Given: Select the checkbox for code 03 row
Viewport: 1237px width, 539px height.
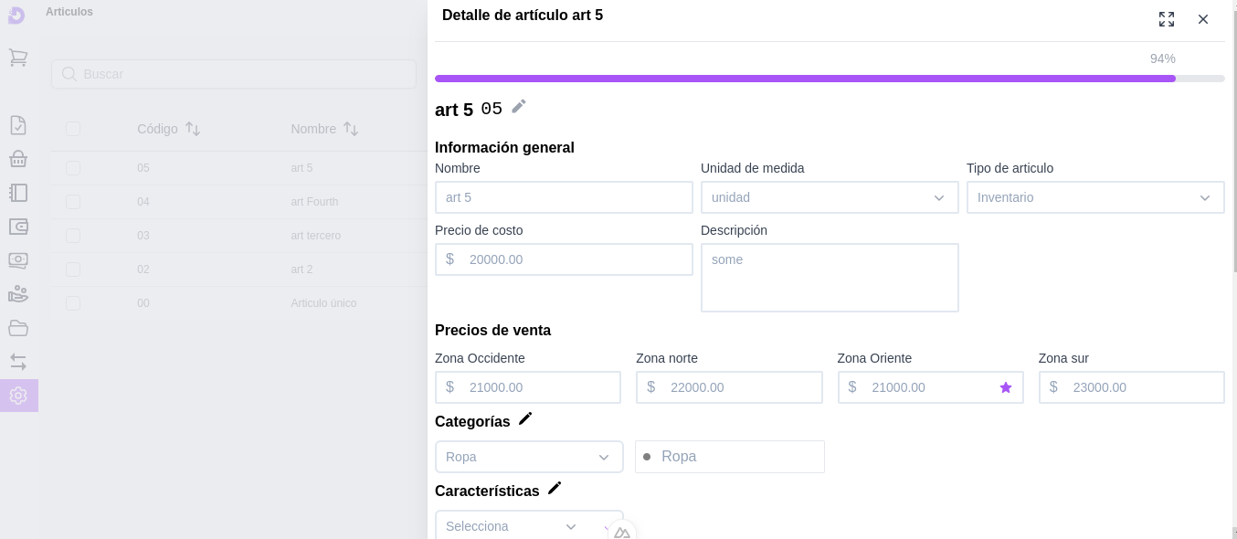Looking at the screenshot, I should [x=73, y=236].
